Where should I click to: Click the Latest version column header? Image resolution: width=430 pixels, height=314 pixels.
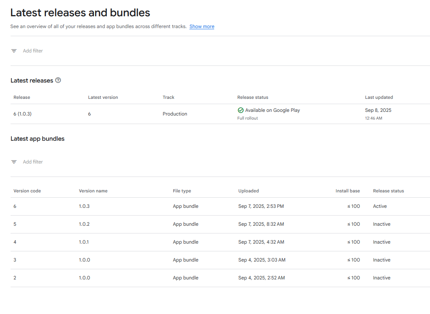tap(103, 98)
